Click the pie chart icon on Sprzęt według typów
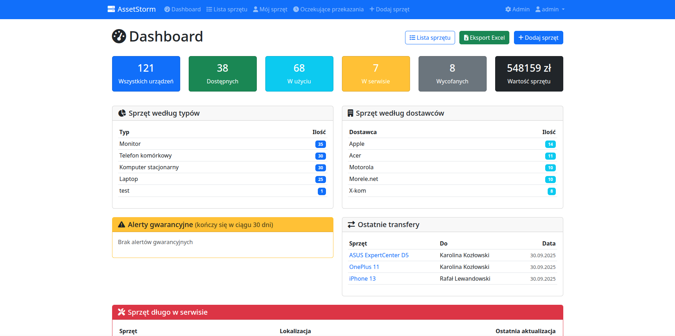675x336 pixels. [x=122, y=113]
